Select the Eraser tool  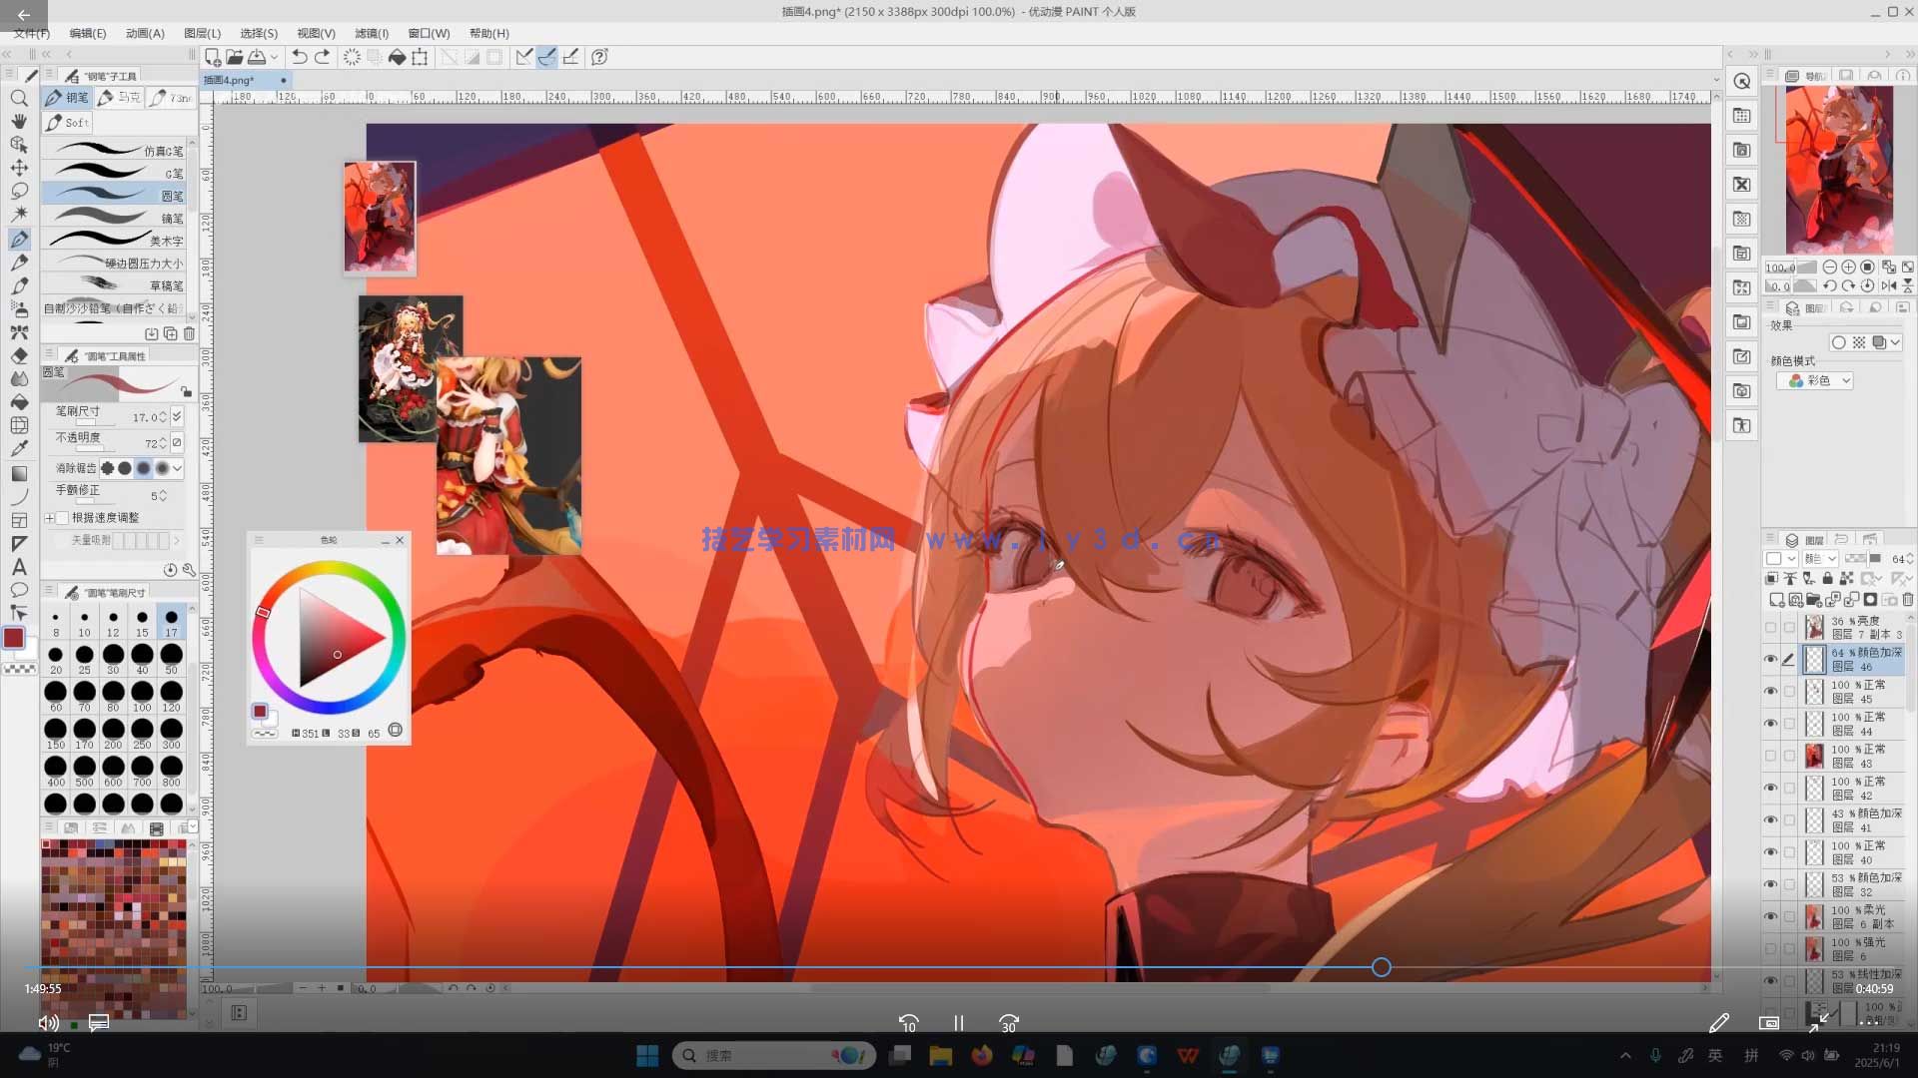point(19,355)
